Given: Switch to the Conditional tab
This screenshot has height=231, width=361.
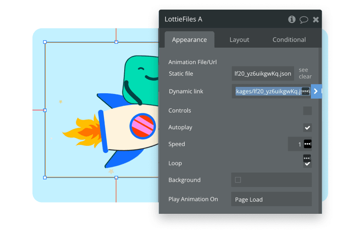Looking at the screenshot, I should coord(289,40).
